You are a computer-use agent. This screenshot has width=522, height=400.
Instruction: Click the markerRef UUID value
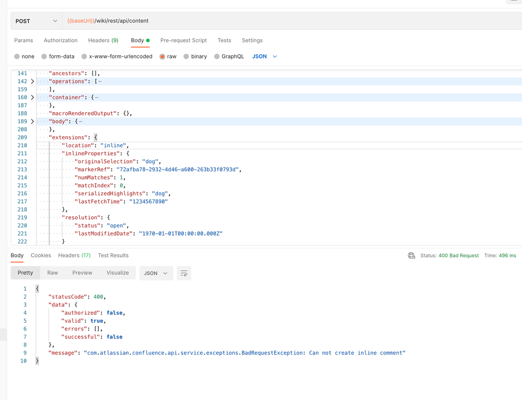point(178,169)
